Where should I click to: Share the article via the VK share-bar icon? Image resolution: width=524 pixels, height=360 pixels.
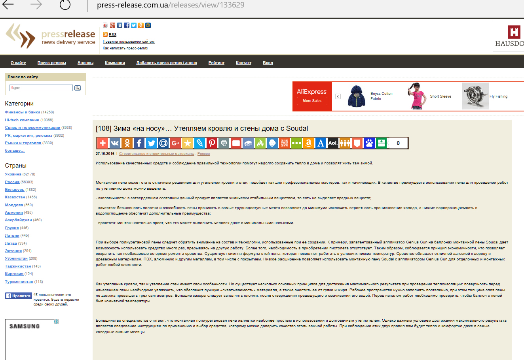click(x=115, y=143)
